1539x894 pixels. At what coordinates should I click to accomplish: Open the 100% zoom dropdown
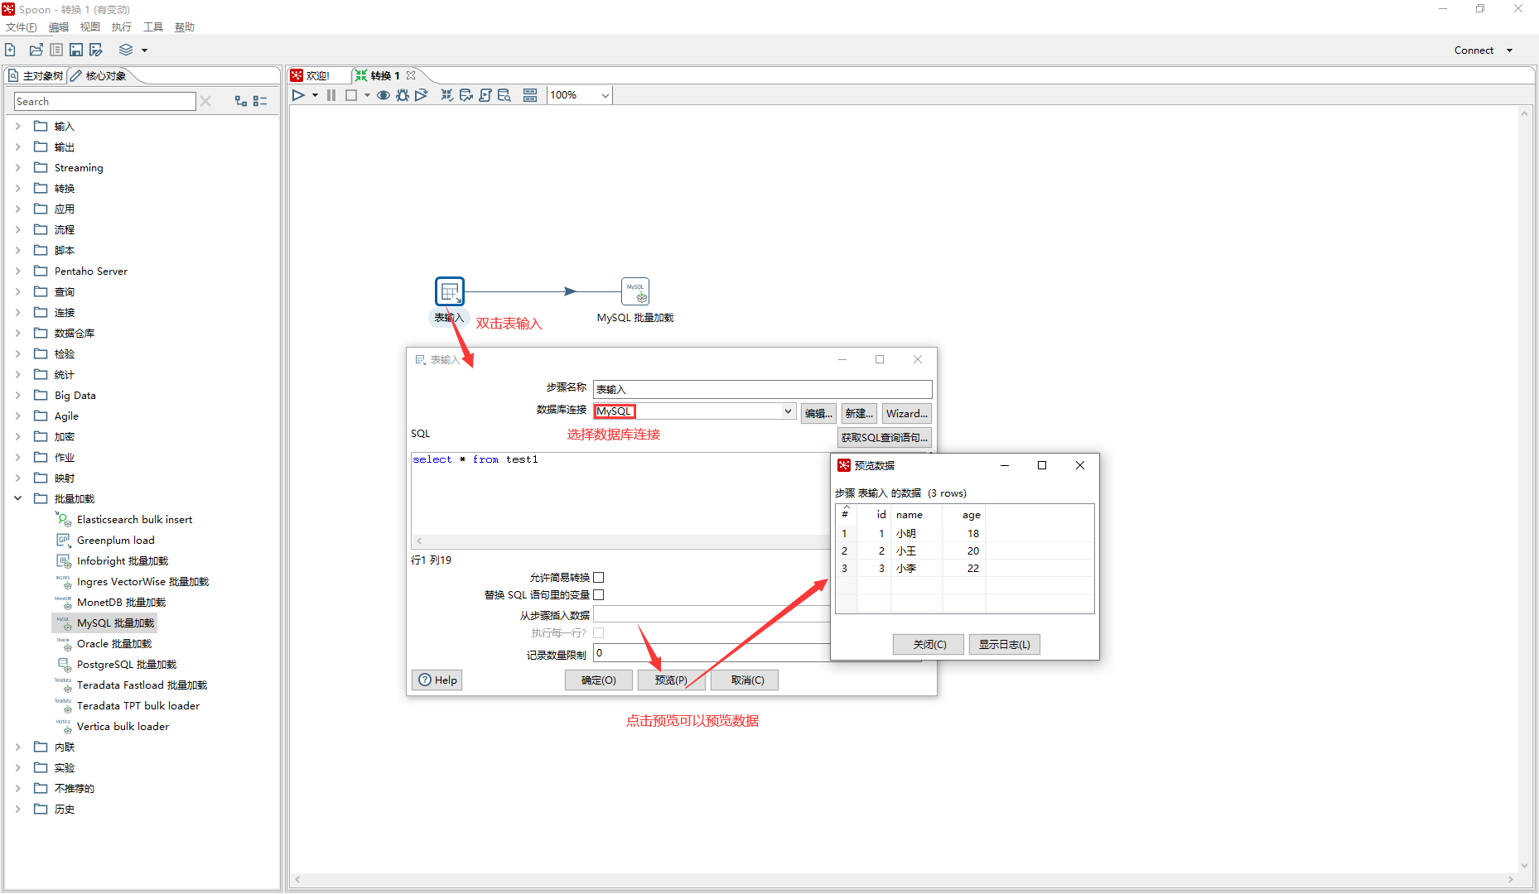tap(605, 95)
